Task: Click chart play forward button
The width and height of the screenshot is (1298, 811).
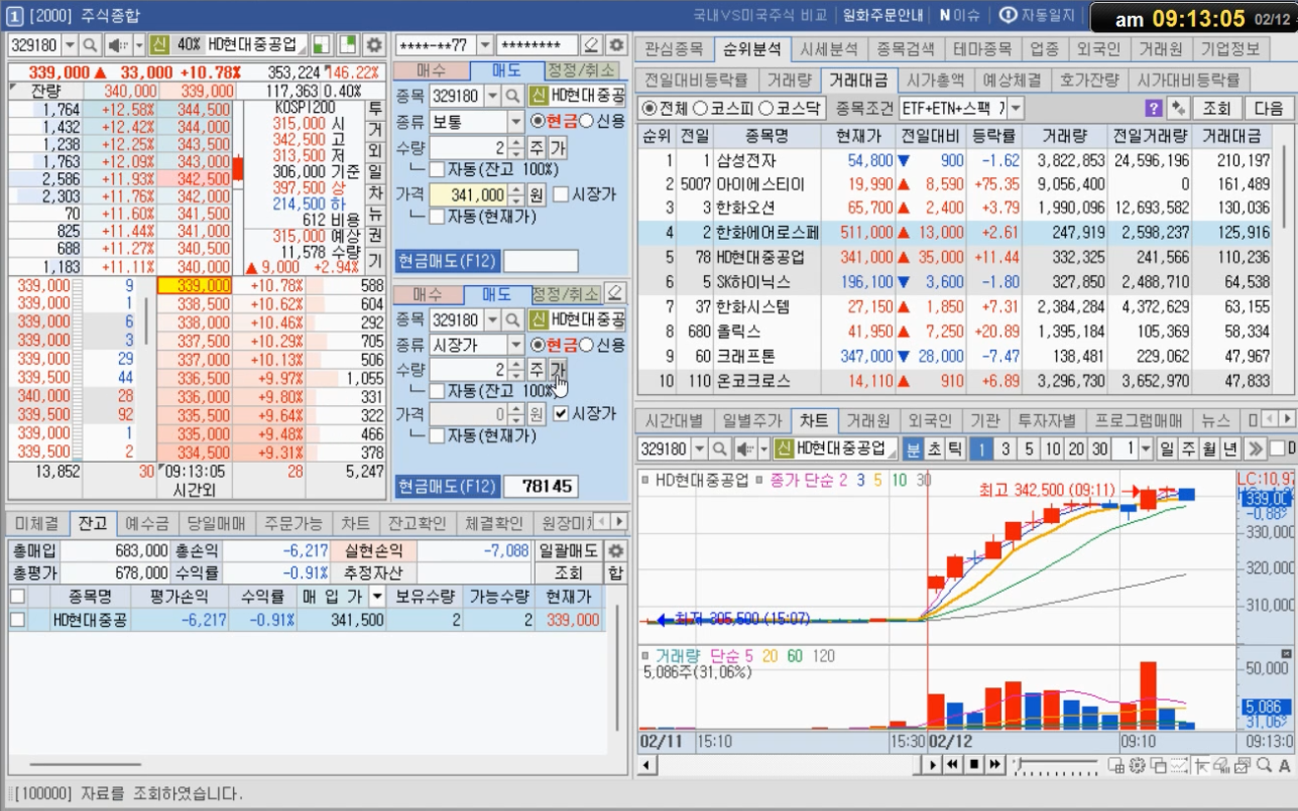Action: [933, 765]
